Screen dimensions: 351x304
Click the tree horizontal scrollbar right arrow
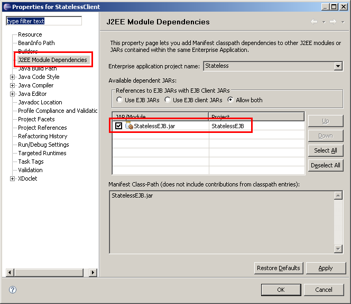[x=93, y=273]
